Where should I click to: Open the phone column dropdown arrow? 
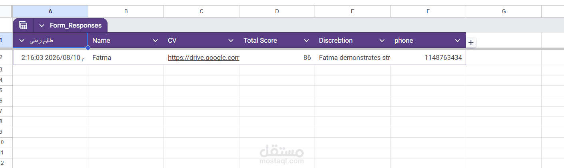[x=458, y=41]
